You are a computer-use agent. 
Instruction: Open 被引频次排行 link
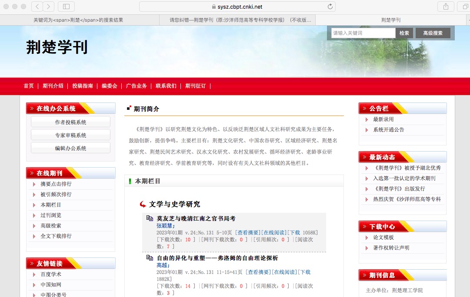coord(56,194)
